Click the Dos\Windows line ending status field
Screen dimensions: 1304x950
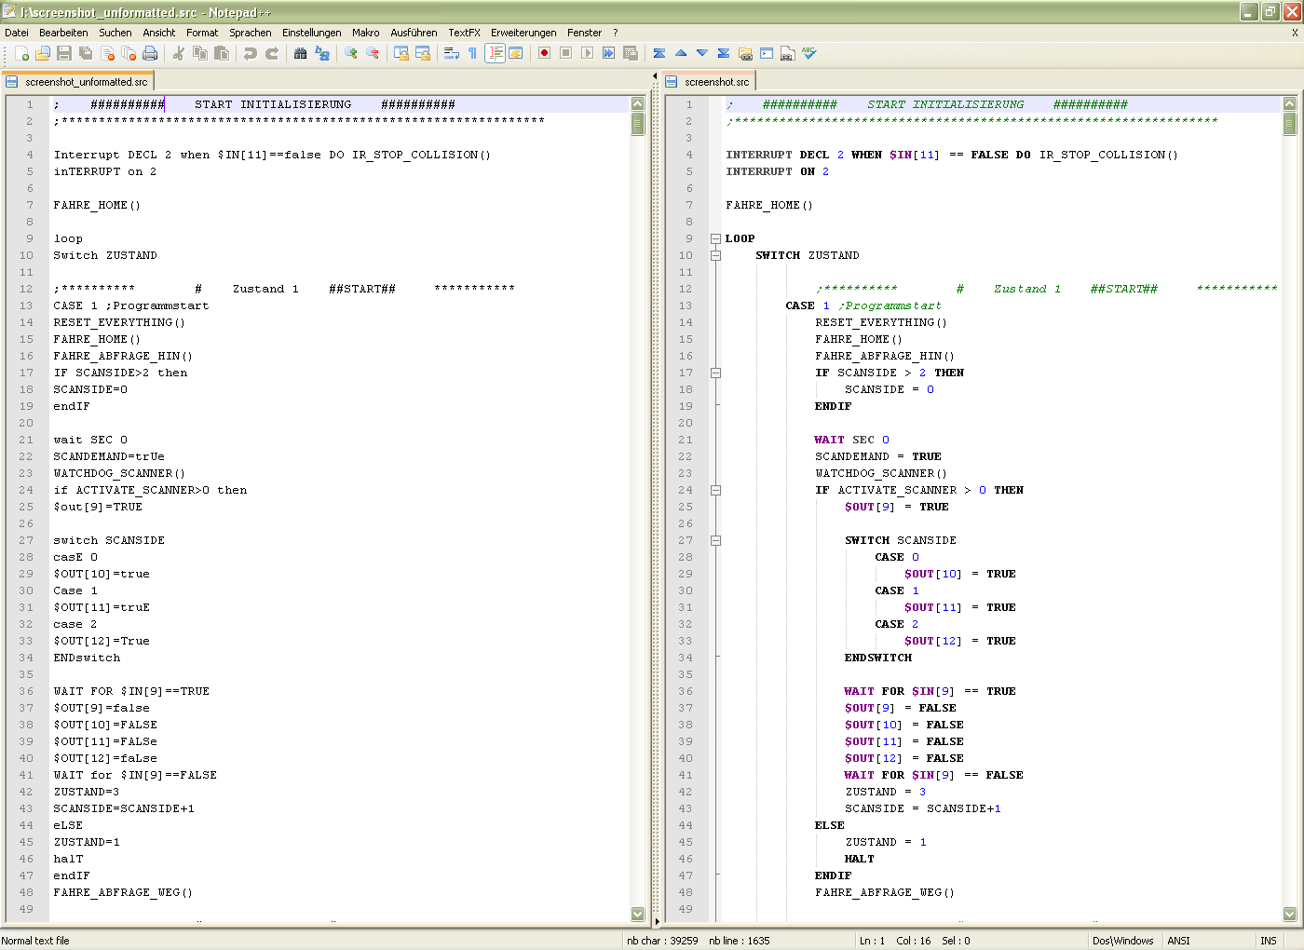(1123, 941)
